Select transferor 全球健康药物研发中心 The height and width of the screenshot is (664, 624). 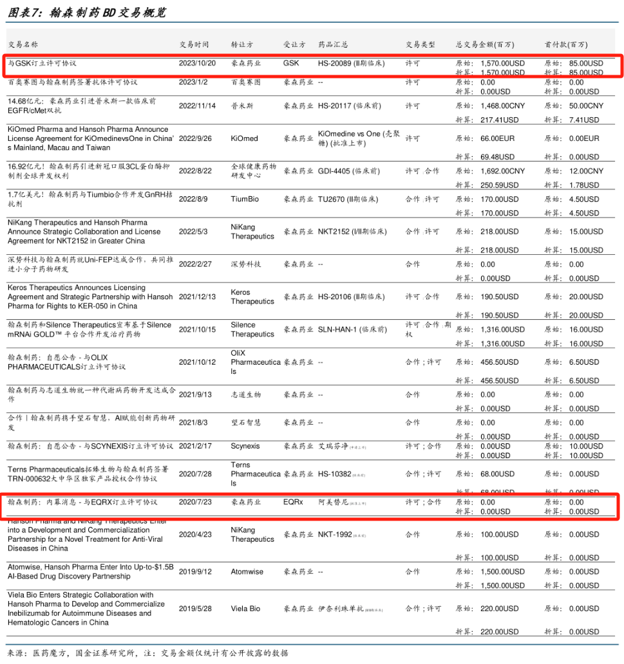pos(254,171)
